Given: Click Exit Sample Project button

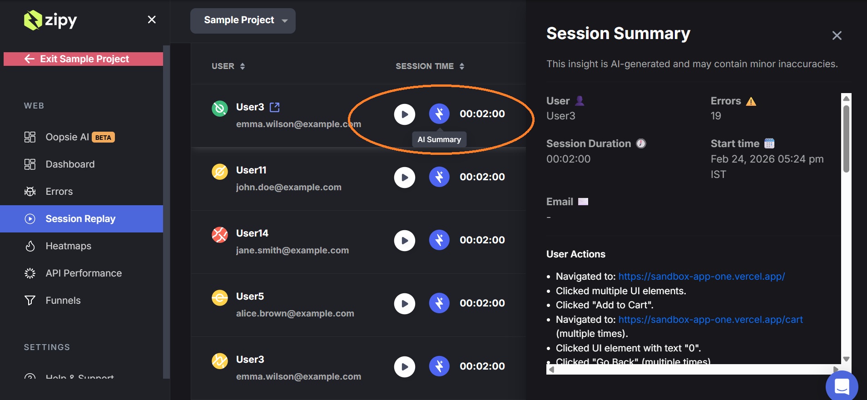Looking at the screenshot, I should point(84,59).
